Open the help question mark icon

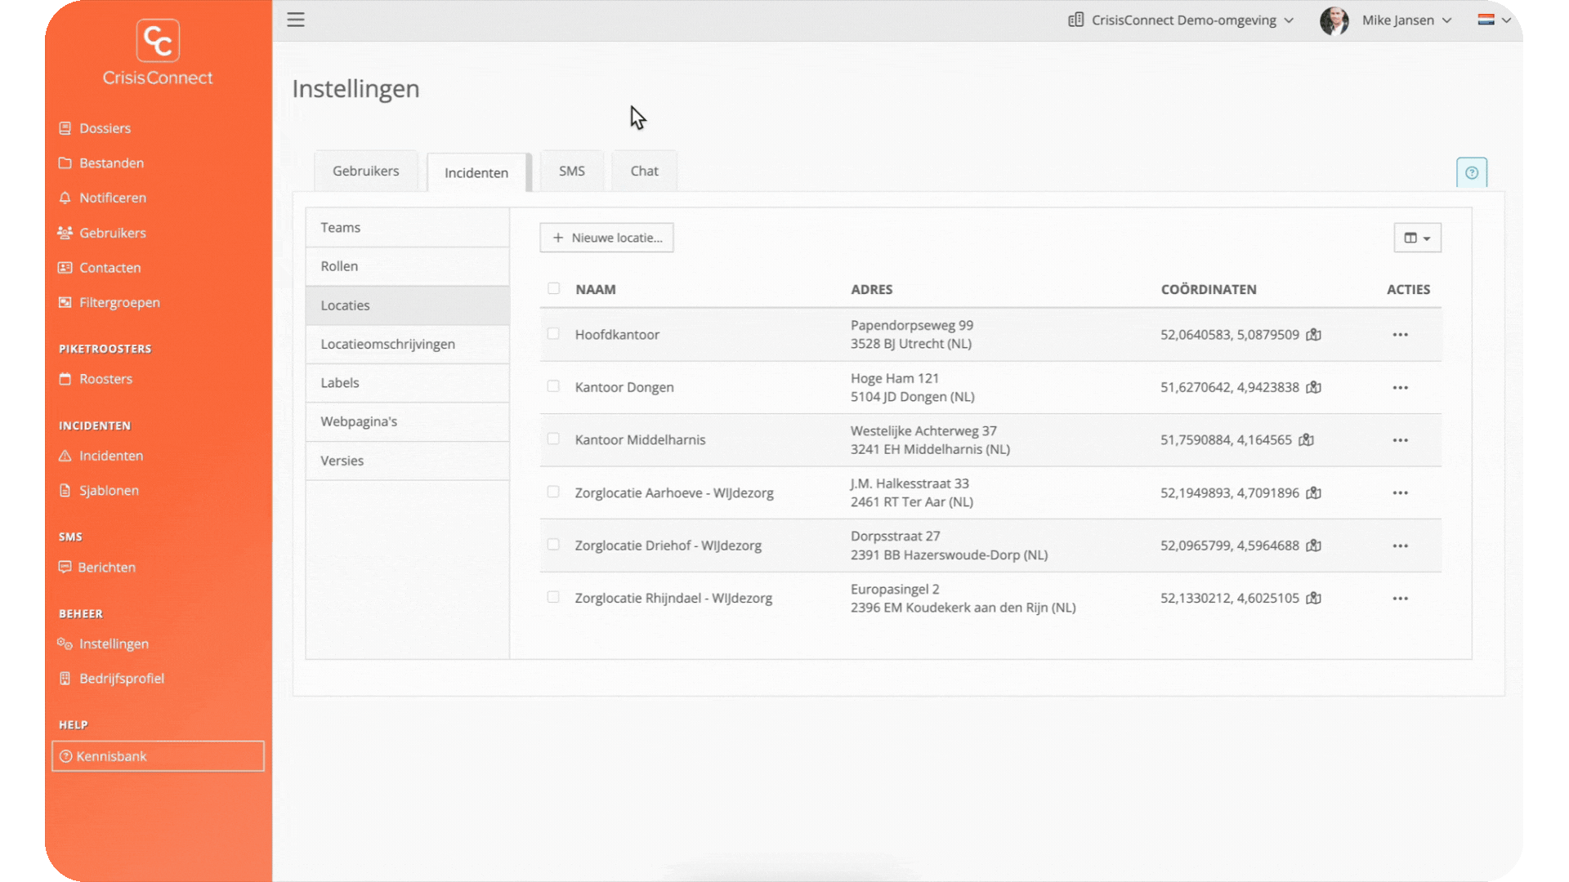coord(1471,172)
